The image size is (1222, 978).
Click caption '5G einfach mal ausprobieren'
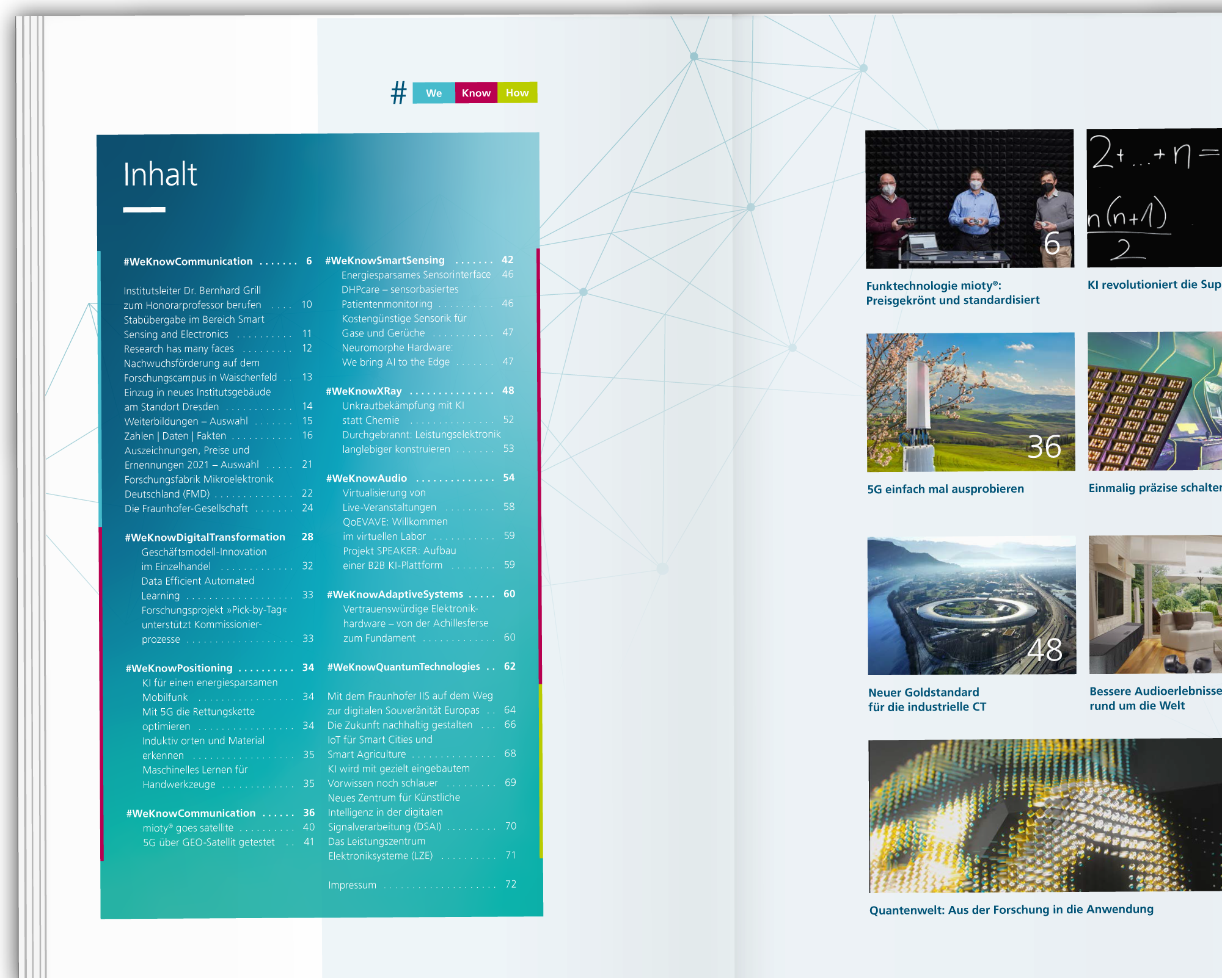pyautogui.click(x=945, y=489)
